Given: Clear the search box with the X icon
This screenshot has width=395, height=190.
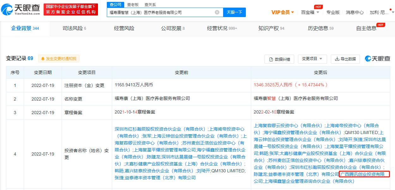Looking at the screenshot, I should point(217,12).
